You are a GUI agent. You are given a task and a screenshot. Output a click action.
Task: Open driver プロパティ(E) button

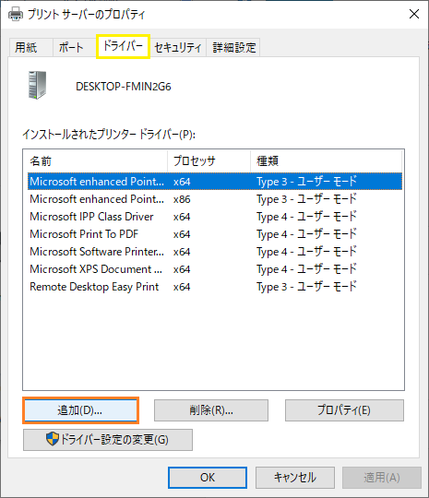344,410
